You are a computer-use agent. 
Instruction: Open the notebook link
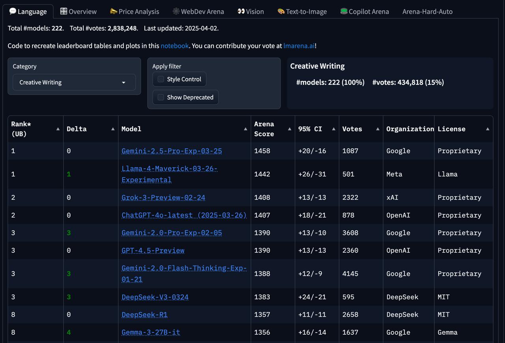point(174,46)
